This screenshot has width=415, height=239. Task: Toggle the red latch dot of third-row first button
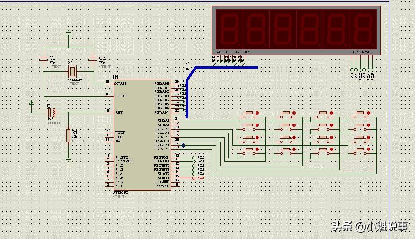point(257,138)
